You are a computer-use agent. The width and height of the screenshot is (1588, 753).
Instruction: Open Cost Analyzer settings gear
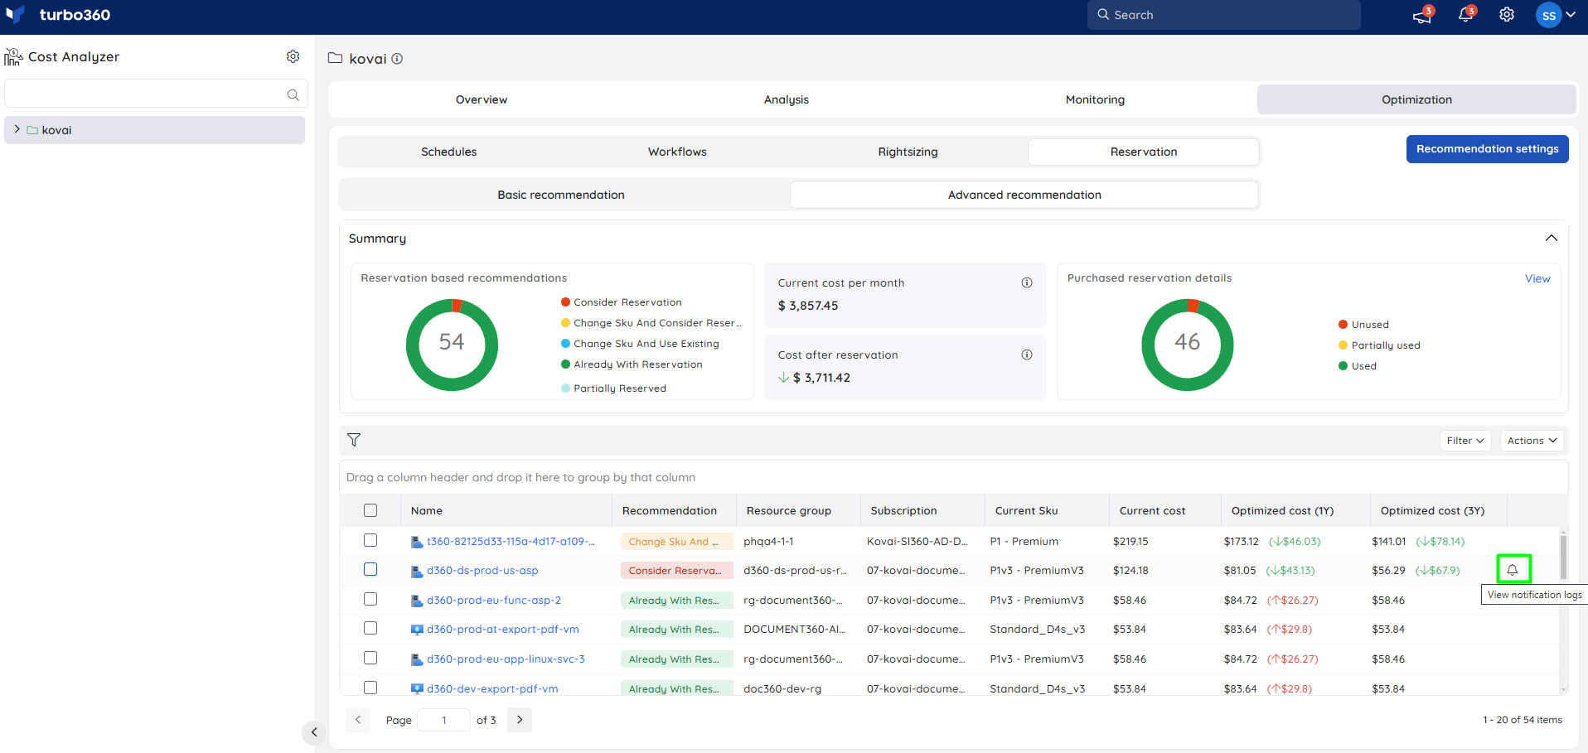[x=293, y=56]
